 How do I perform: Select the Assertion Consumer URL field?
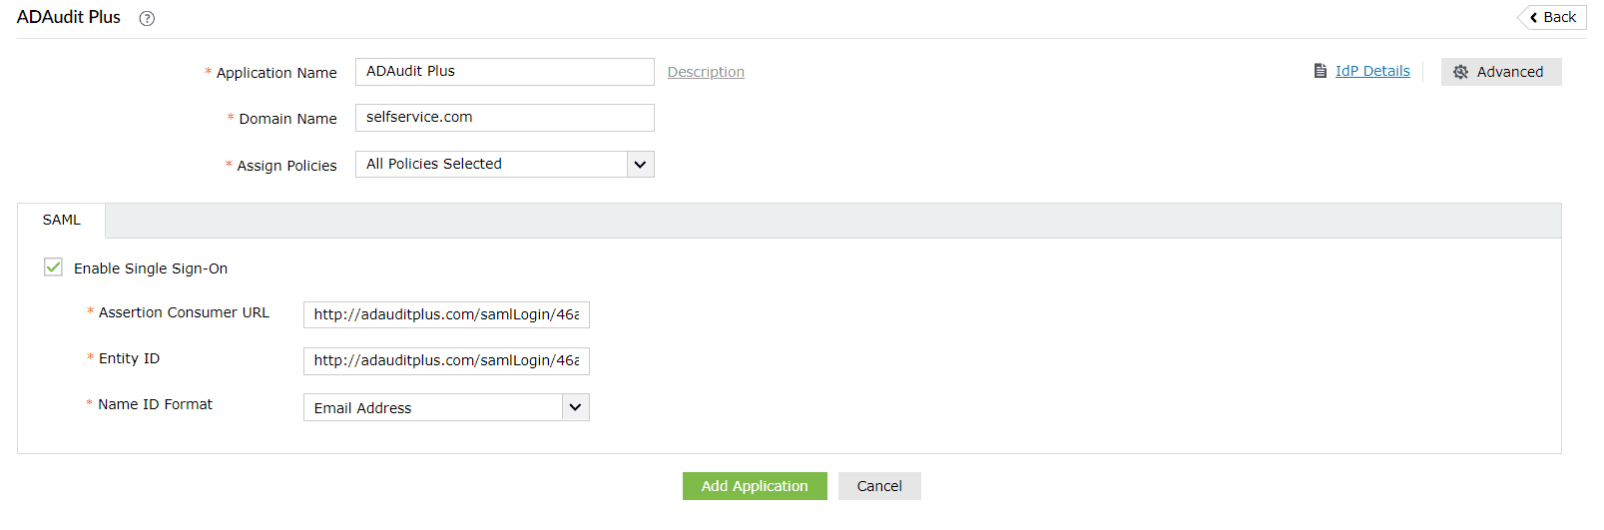click(x=446, y=314)
